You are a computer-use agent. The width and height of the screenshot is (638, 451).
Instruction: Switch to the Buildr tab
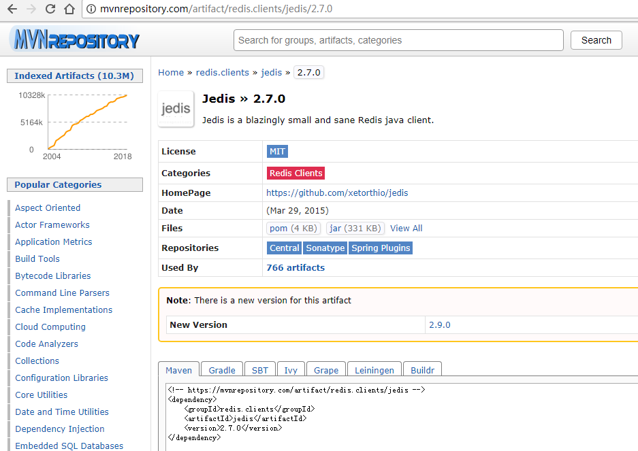(422, 369)
